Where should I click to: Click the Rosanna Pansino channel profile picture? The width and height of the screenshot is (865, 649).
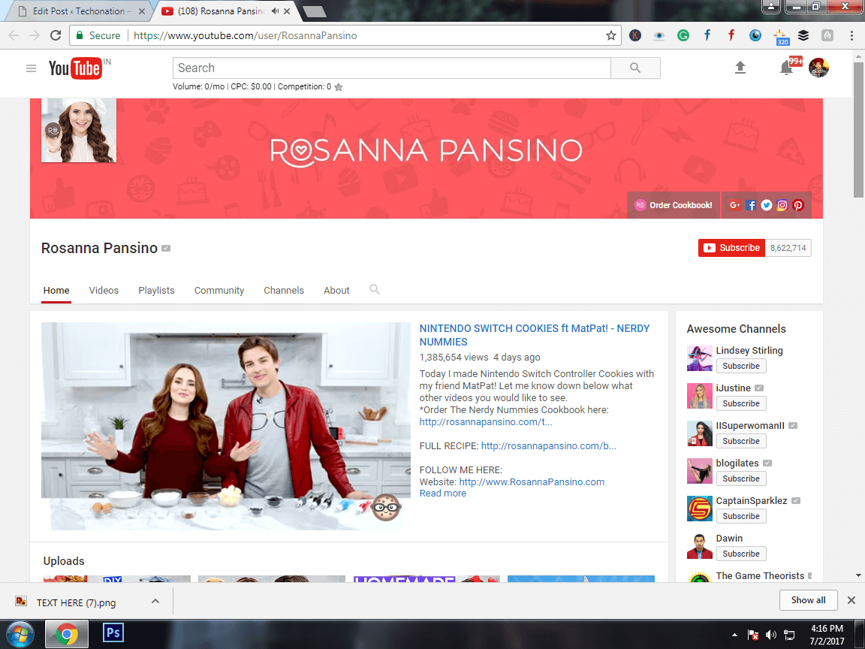tap(79, 130)
